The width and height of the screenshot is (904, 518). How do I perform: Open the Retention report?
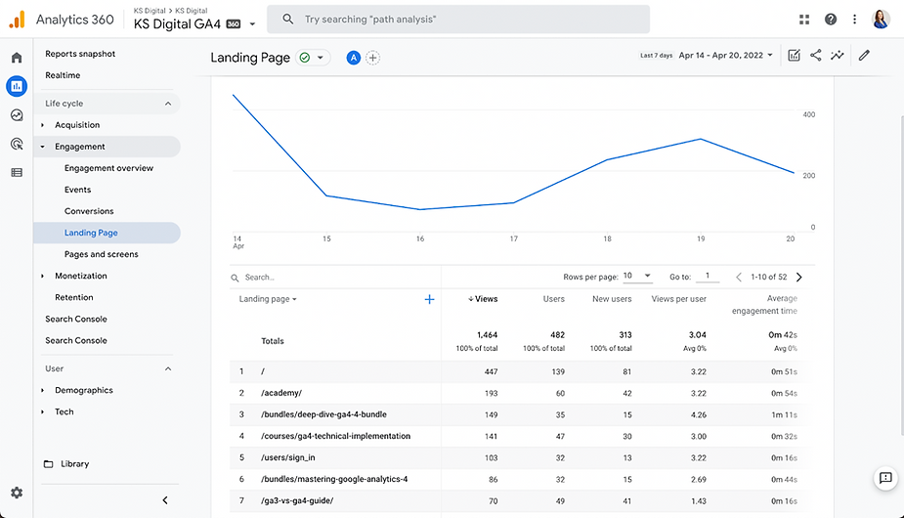pyautogui.click(x=74, y=297)
